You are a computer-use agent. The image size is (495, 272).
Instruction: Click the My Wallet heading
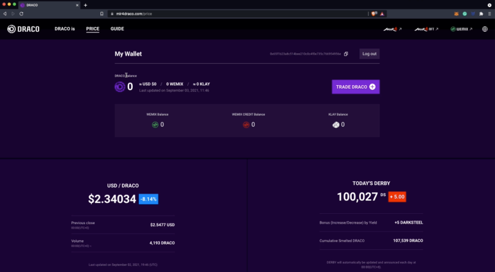(128, 54)
